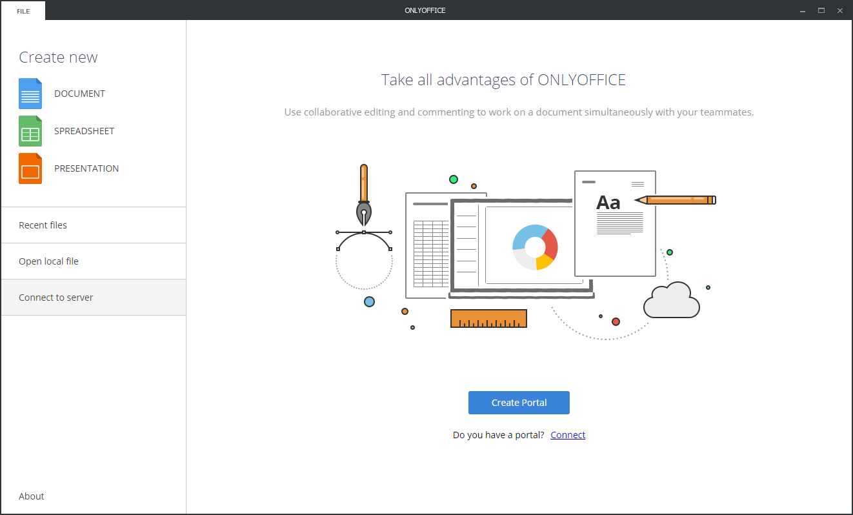Click the orange Presentation file icon
This screenshot has width=853, height=515.
tap(30, 168)
